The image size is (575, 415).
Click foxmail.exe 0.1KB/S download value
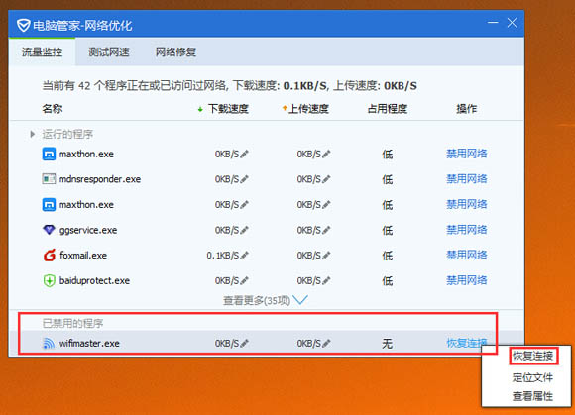click(x=223, y=256)
